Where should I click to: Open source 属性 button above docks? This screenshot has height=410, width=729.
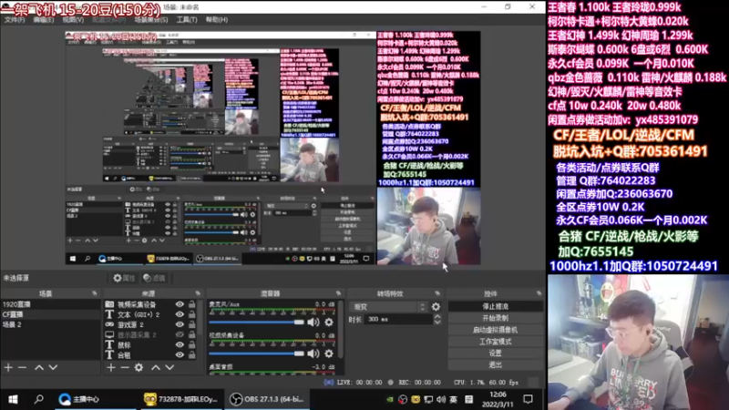[x=124, y=278]
